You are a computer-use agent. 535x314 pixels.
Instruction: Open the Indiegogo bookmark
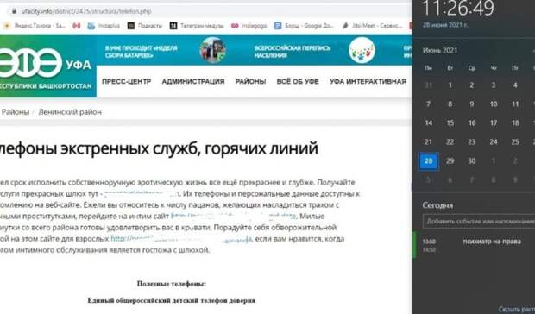tap(249, 26)
